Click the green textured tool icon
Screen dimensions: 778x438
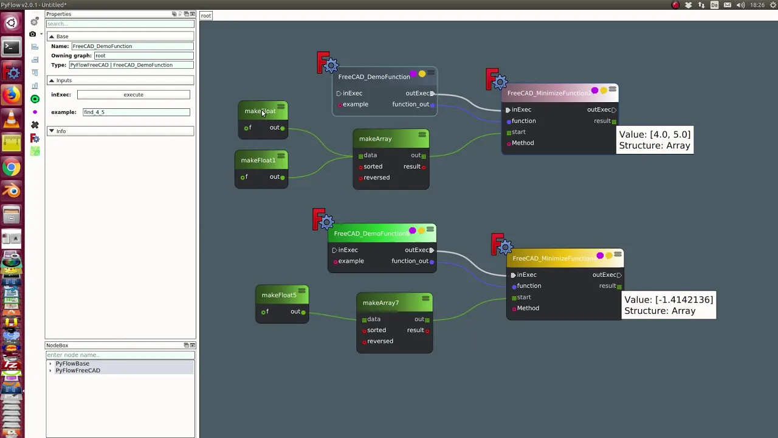coord(35,151)
